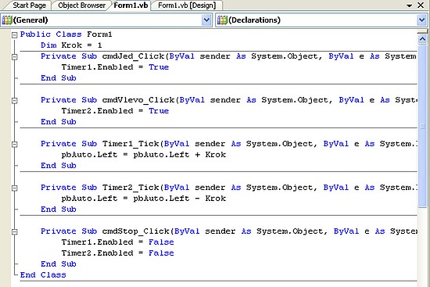Click 'End Sub' after cmdStop_Click
Viewport: 430px width, 287px height.
tap(59, 264)
